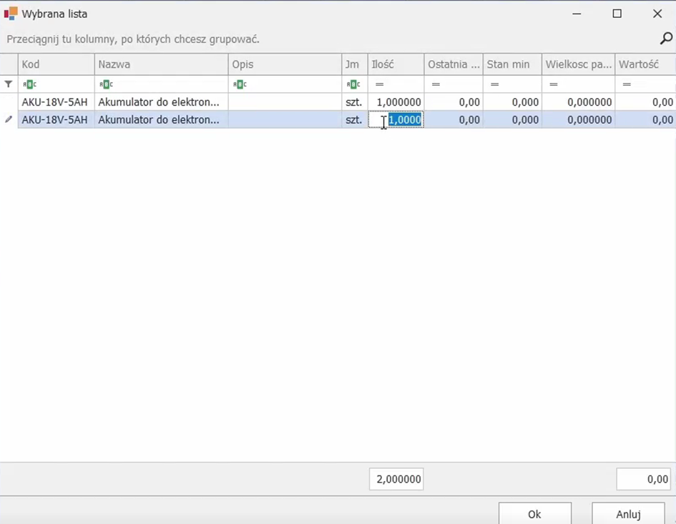676x524 pixels.
Task: Click the equals filter operator under Ilość
Action: [x=379, y=84]
